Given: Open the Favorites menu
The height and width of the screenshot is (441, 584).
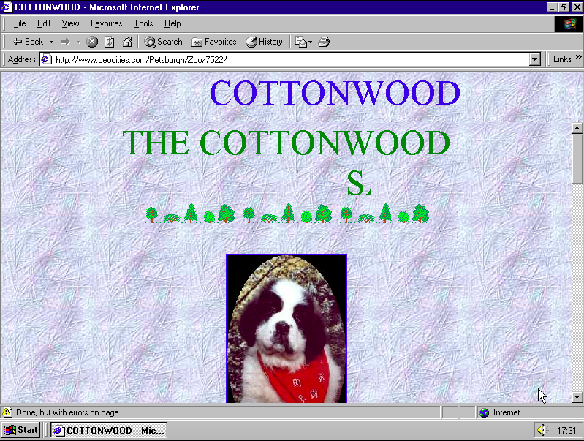Looking at the screenshot, I should coord(106,23).
